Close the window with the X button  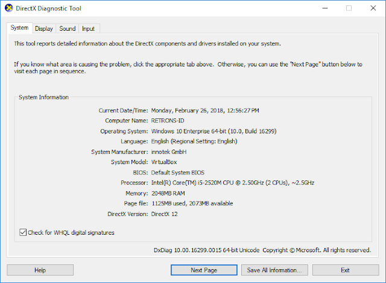coord(373,8)
